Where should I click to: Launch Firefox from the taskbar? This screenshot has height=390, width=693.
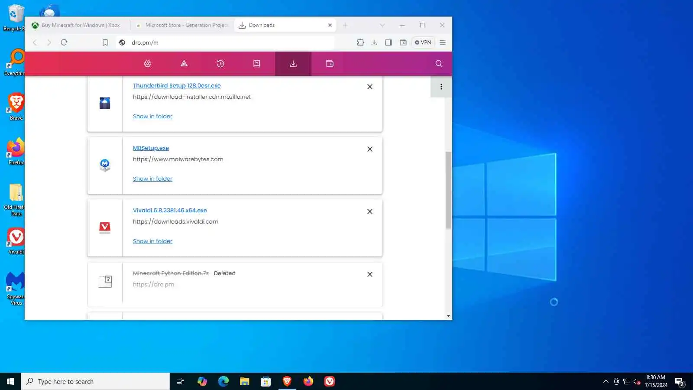[308, 381]
